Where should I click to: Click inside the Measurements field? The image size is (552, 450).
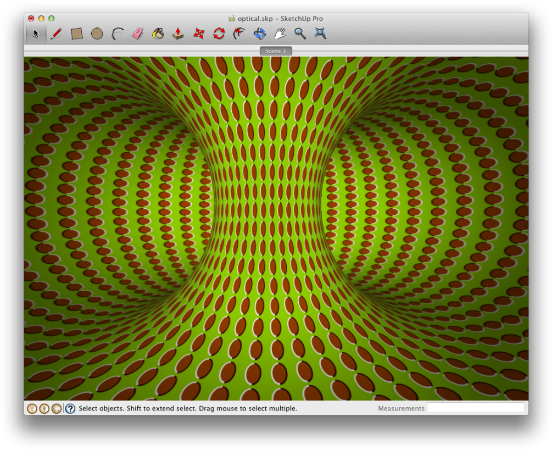pos(475,408)
